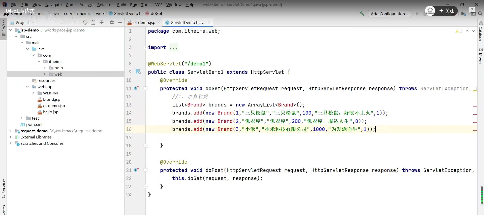Go to next highlighted error arrow
The height and width of the screenshot is (215, 484).
pyautogui.click(x=474, y=31)
